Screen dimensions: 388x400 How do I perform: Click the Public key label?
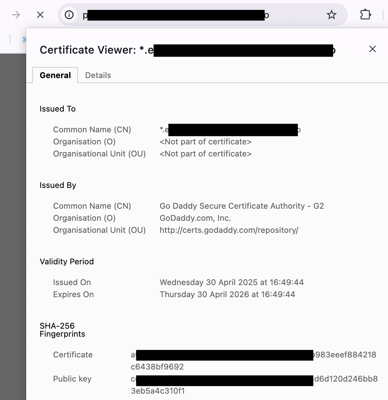click(72, 379)
